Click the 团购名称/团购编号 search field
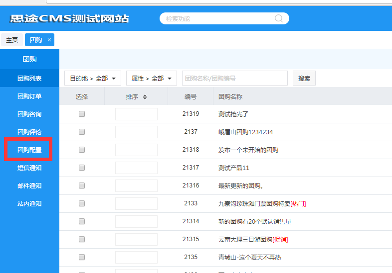 (234, 79)
